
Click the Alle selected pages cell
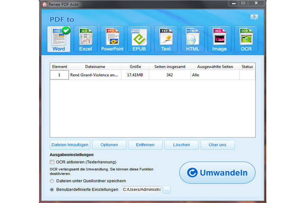coord(215,75)
